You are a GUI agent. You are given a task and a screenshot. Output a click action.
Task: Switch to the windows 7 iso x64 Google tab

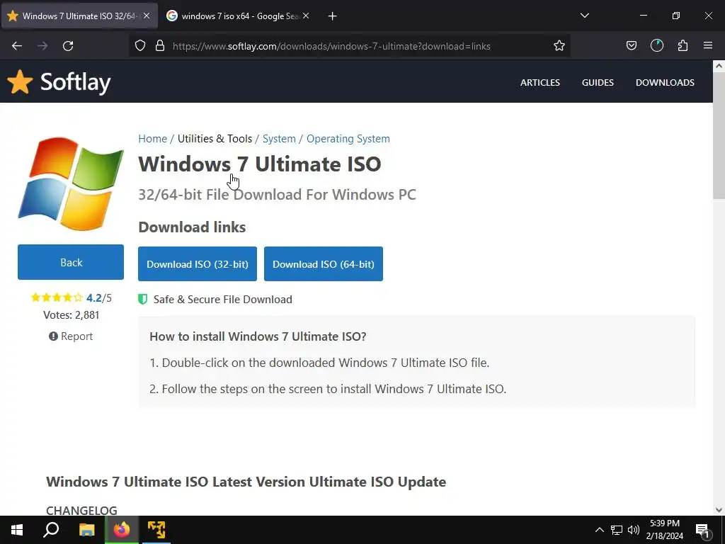[x=238, y=16]
